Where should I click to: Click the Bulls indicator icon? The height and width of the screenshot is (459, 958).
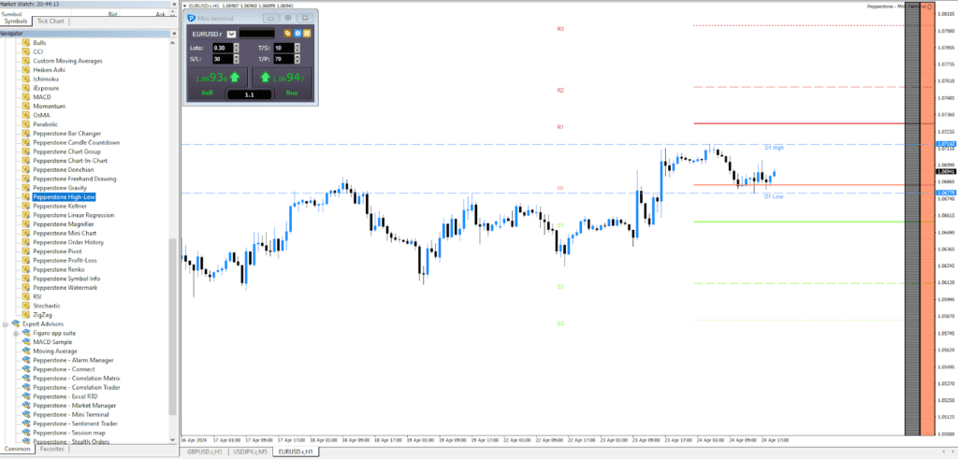pos(26,43)
